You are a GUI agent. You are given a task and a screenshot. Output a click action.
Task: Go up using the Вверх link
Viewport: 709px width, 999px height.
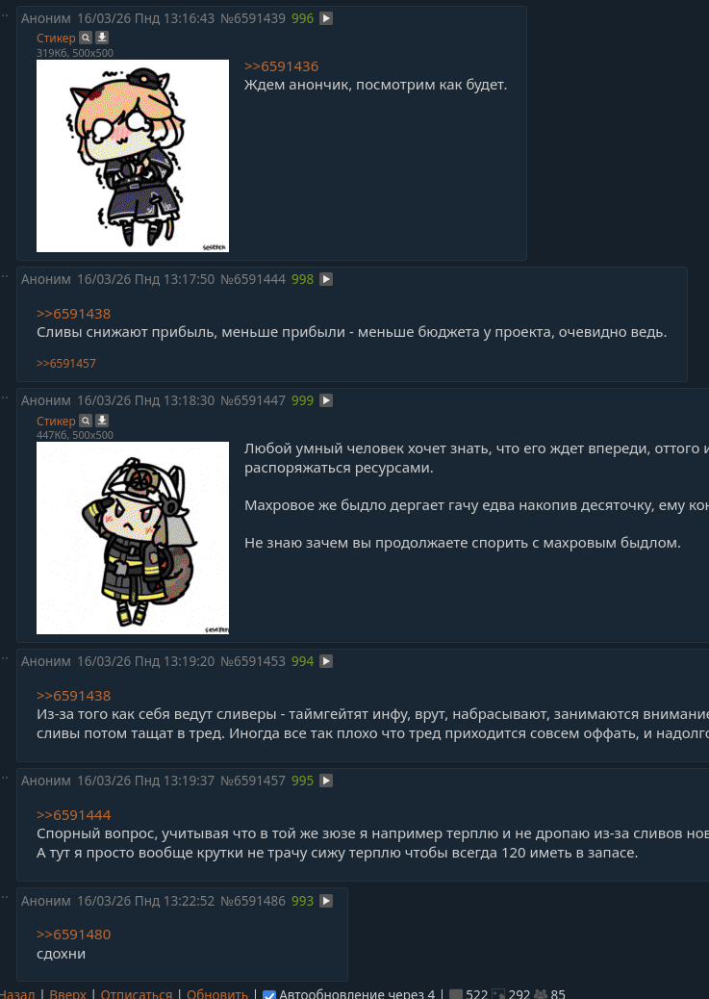67,994
